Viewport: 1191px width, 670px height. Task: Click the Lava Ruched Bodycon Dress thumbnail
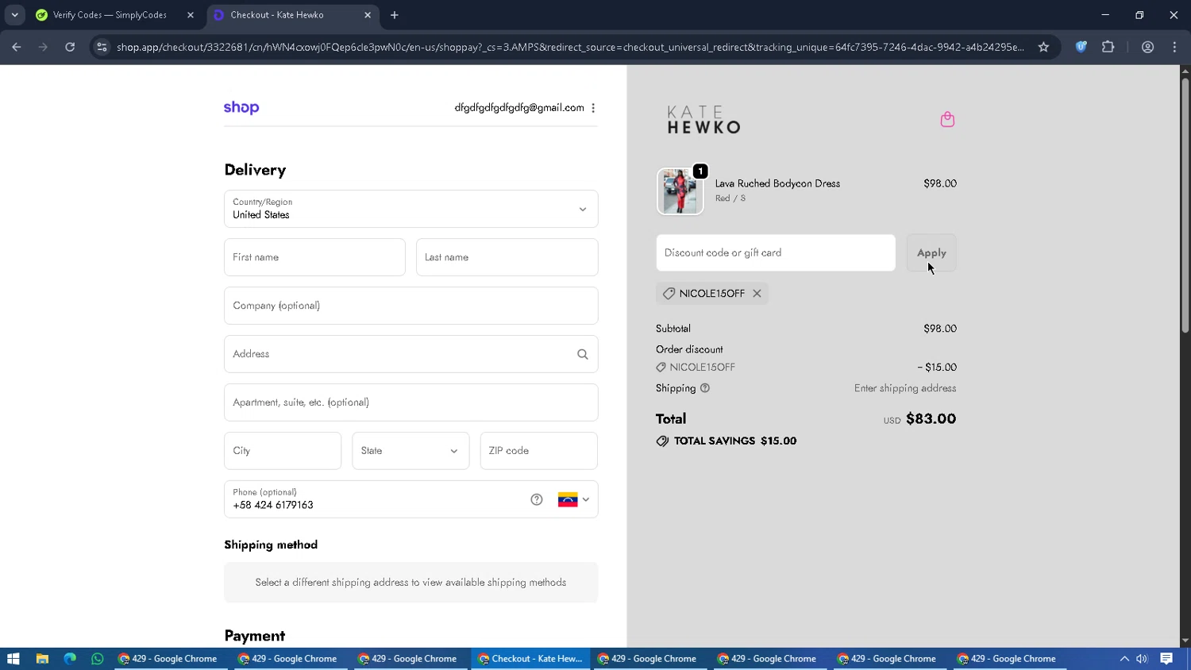680,191
